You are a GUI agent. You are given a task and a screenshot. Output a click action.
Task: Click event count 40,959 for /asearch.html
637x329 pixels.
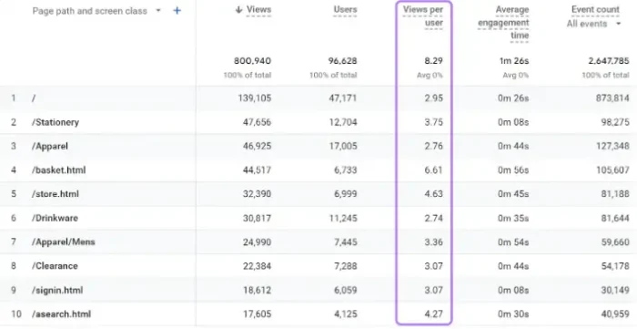(x=615, y=314)
